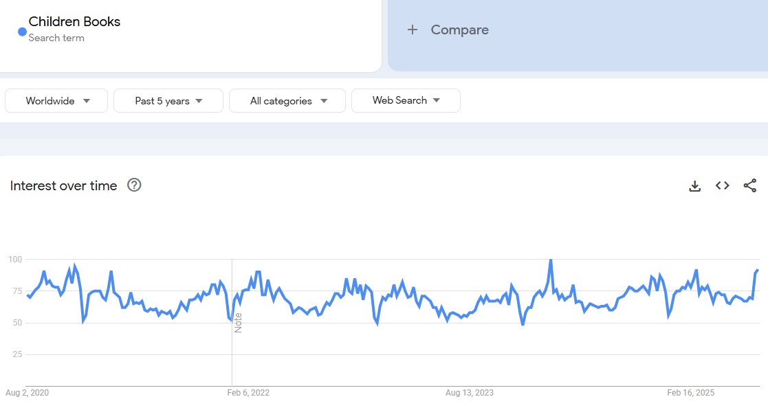
Task: Click the Aug 2, 2020 date label
Action: [x=28, y=393]
